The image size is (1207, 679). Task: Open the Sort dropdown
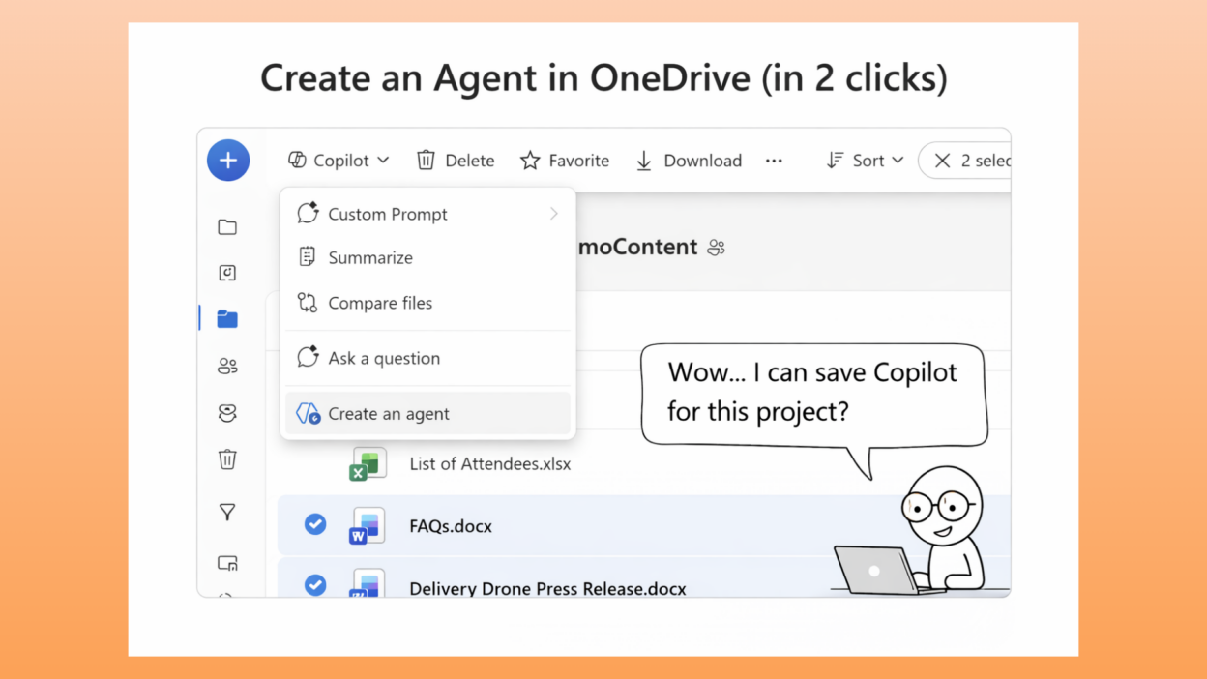865,161
